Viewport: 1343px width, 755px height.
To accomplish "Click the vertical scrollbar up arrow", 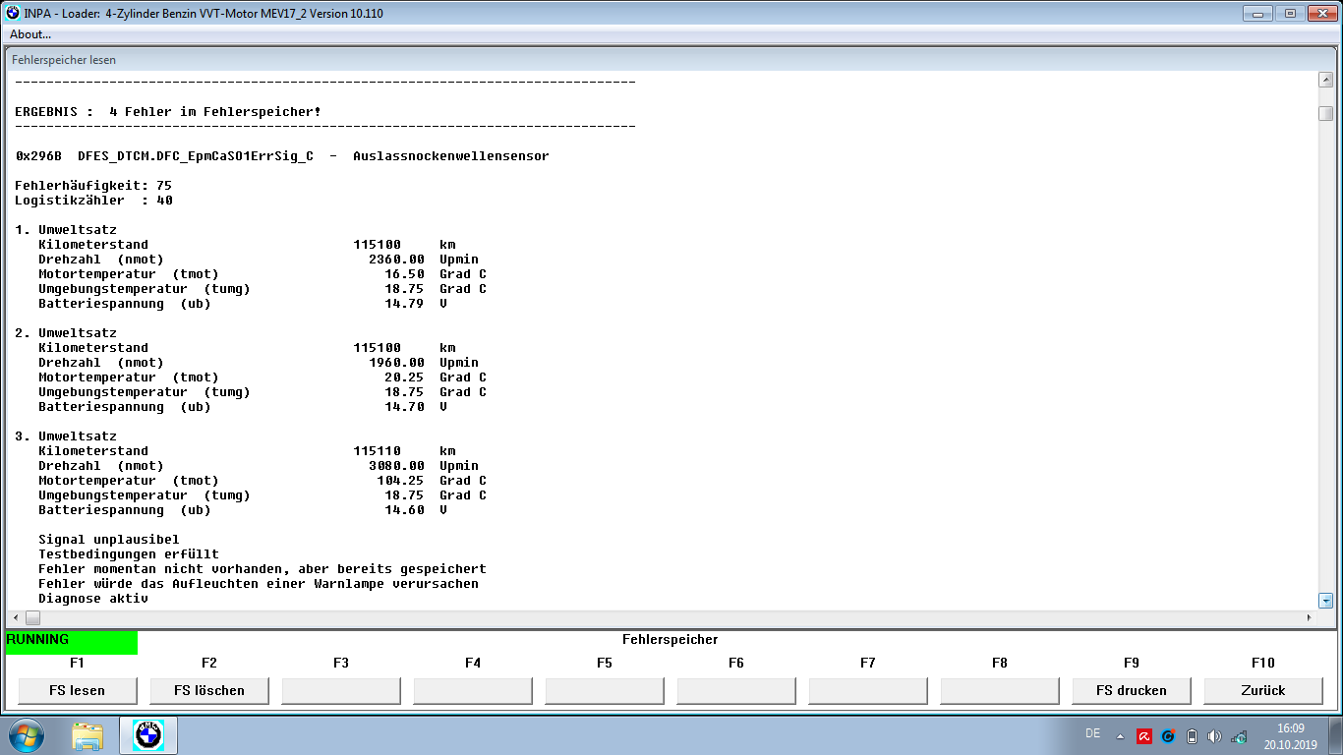I will (1325, 80).
